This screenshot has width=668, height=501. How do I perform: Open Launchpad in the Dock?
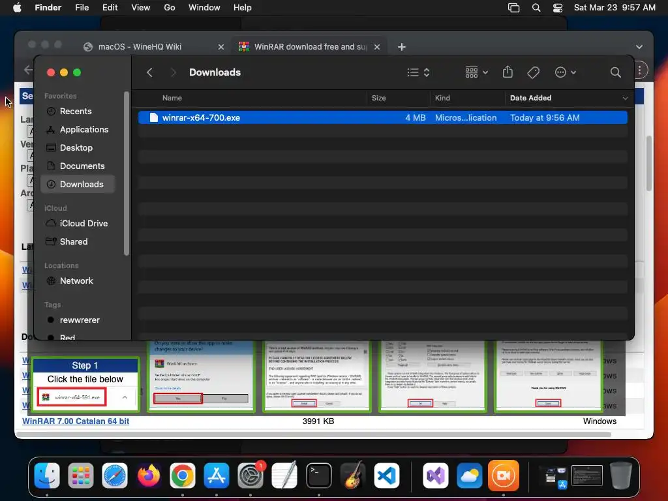[x=80, y=476]
